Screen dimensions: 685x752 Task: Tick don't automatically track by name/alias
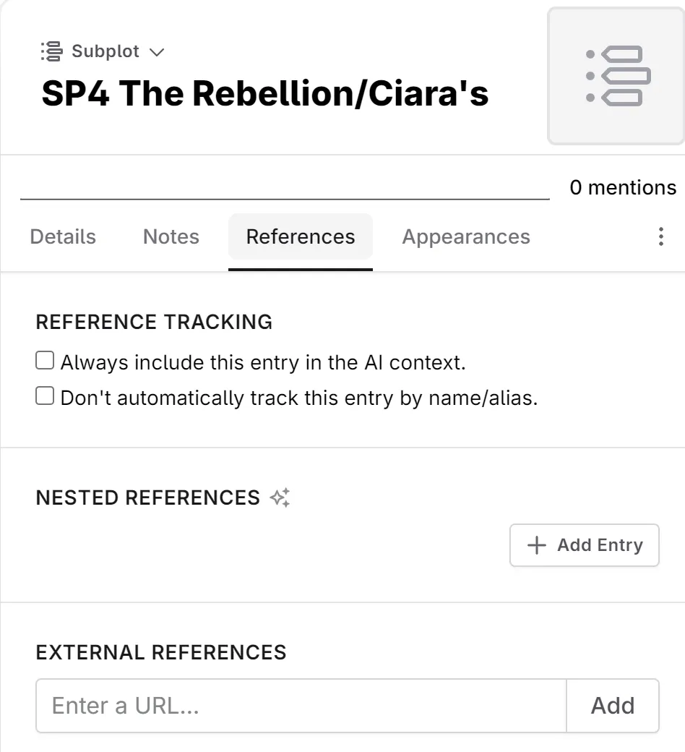[45, 396]
